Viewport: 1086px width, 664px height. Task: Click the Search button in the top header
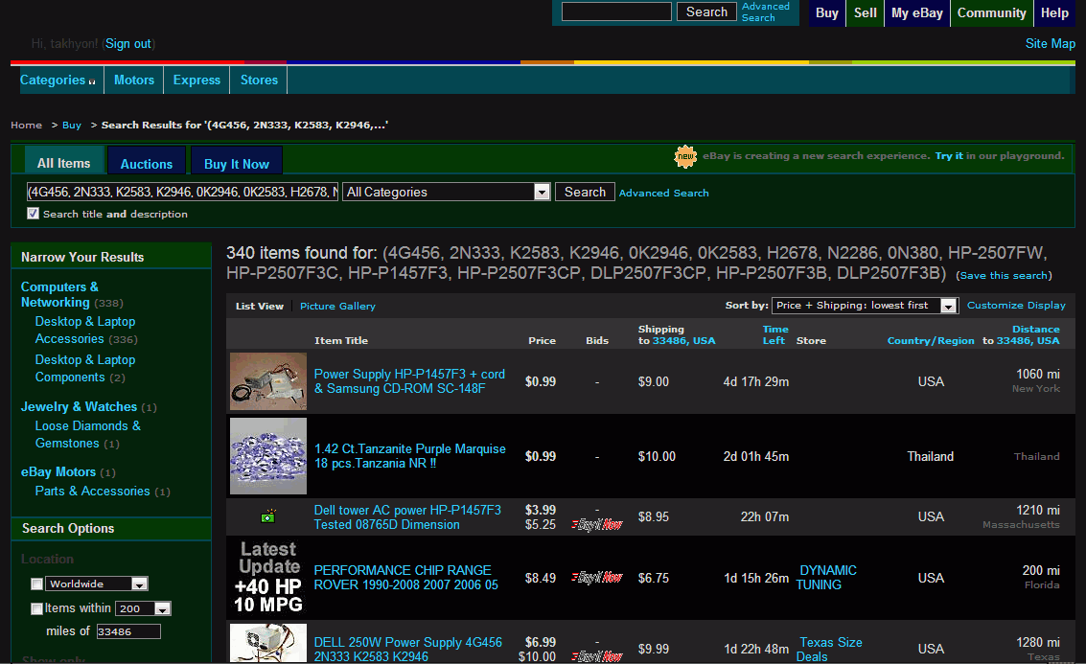coord(706,11)
